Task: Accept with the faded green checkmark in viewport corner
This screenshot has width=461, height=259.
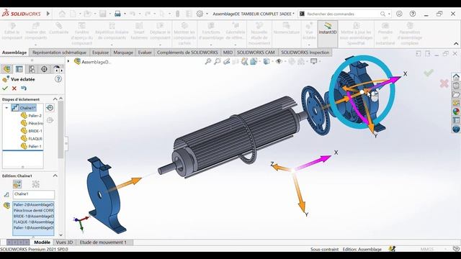Action: pos(429,73)
